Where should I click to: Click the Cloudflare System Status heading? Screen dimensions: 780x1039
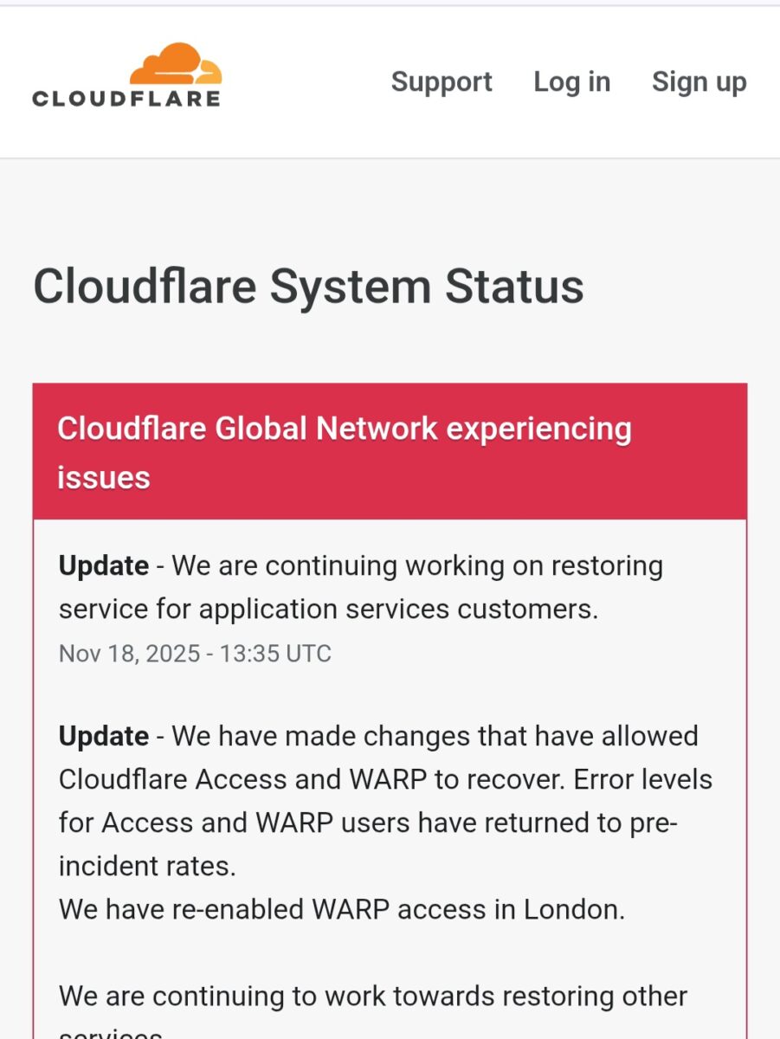click(308, 287)
